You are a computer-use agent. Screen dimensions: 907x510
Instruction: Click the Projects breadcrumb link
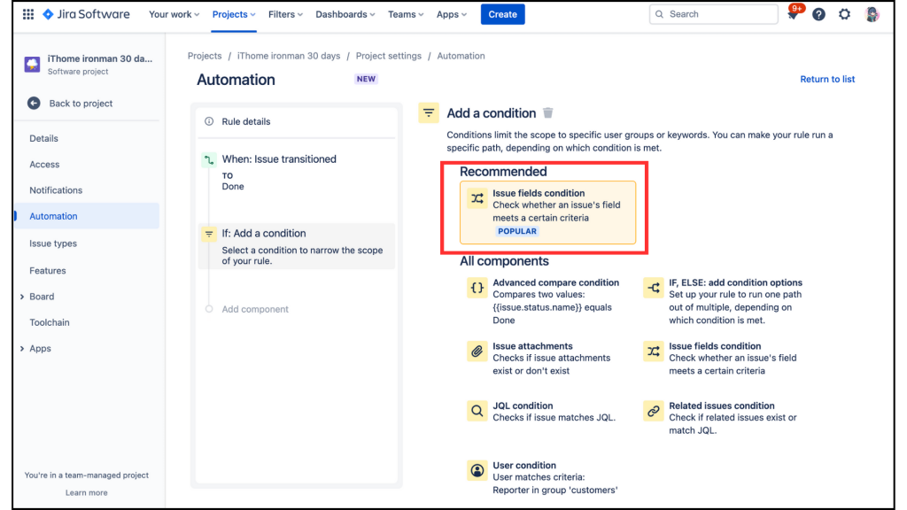point(205,56)
